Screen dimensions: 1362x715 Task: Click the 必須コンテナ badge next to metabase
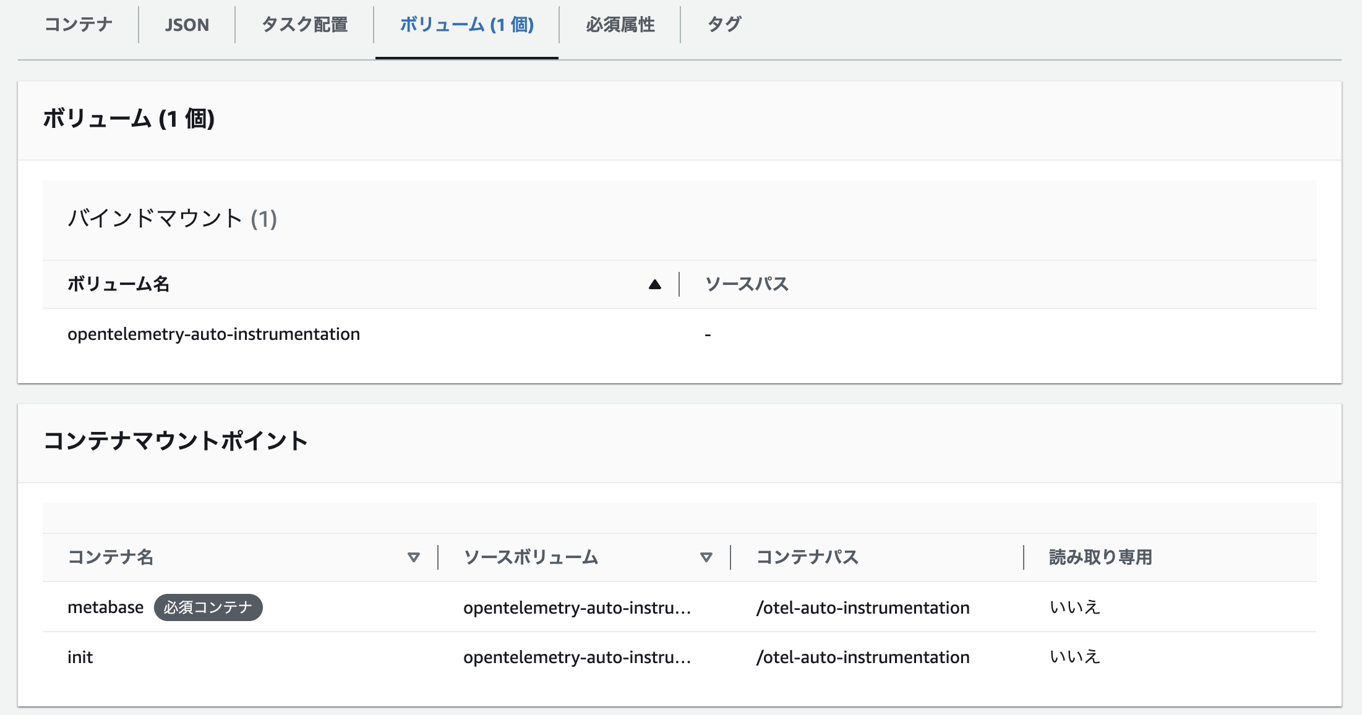pos(208,607)
